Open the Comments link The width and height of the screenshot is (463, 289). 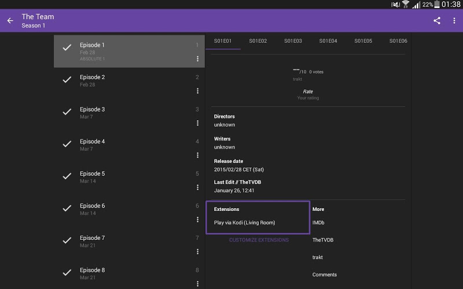[325, 275]
